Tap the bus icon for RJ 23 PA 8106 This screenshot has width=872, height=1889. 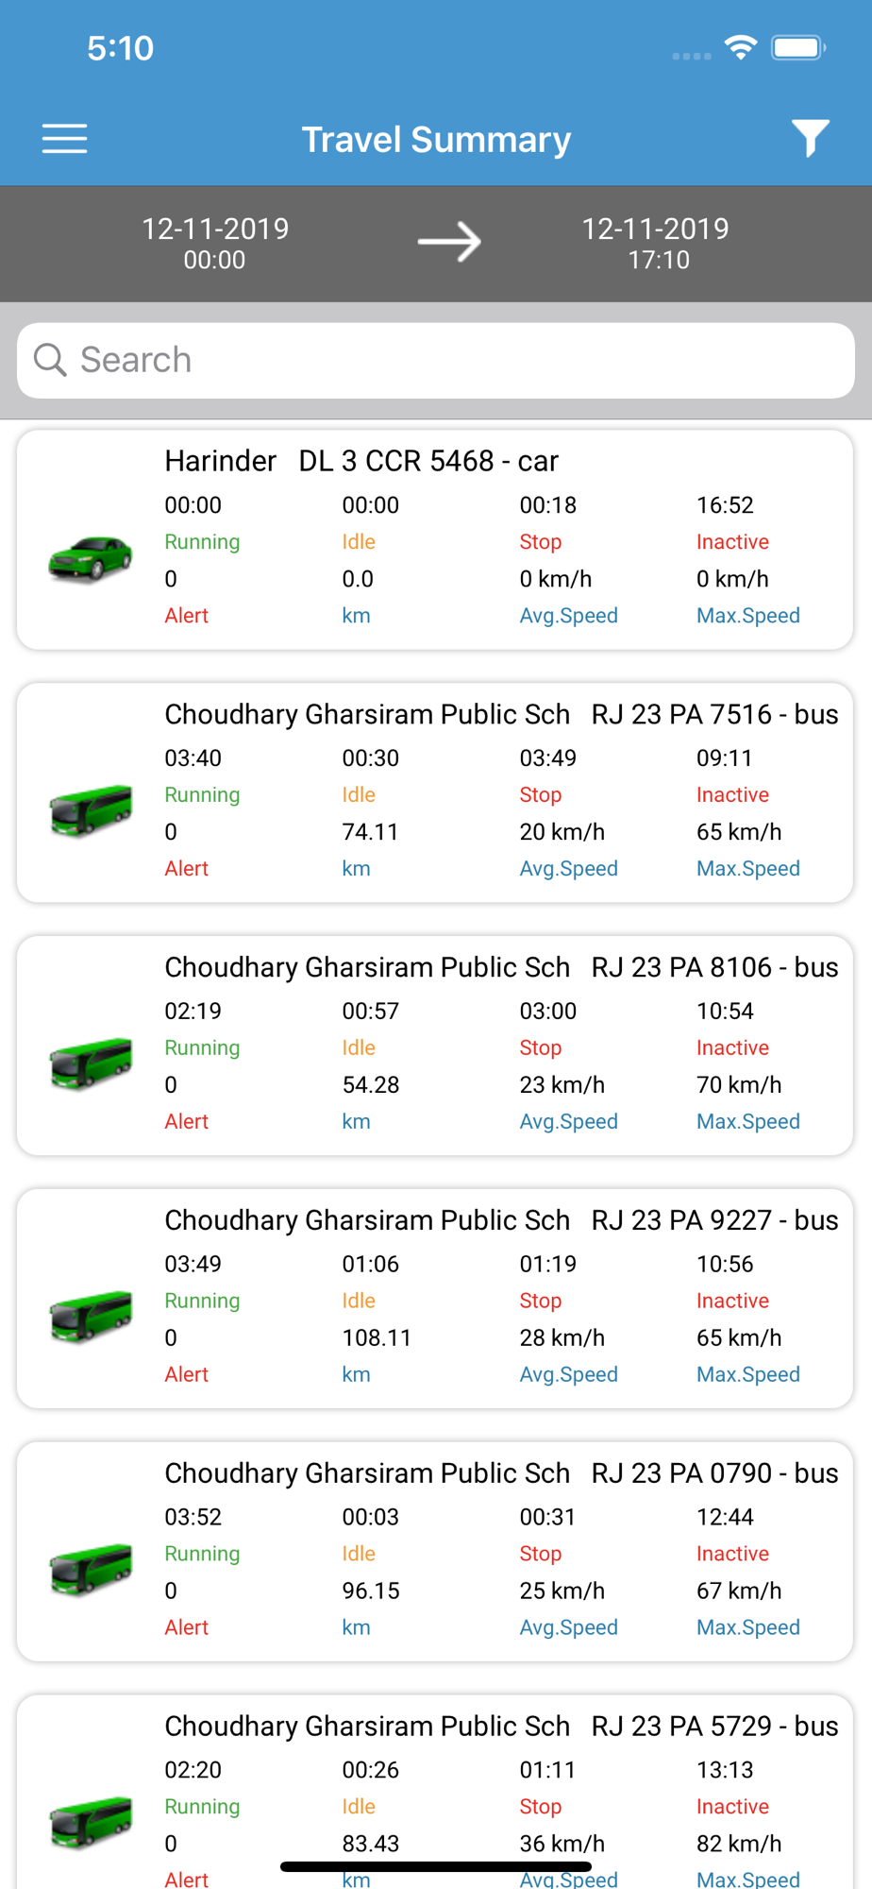coord(91,1064)
